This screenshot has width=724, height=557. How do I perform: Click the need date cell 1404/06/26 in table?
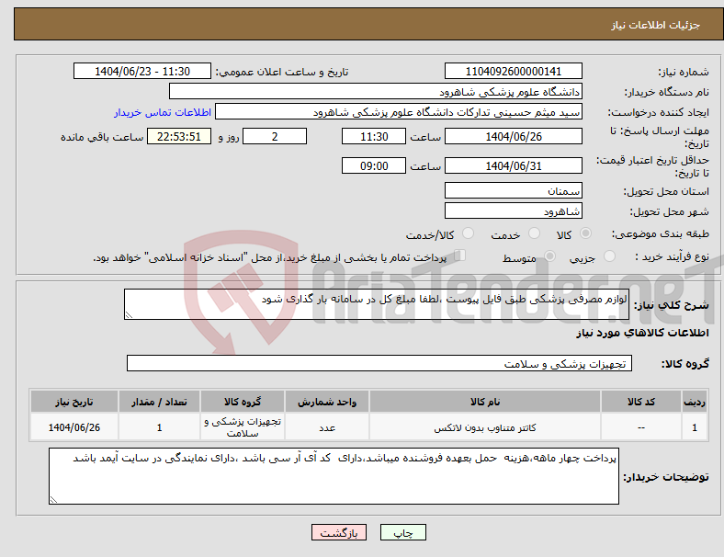[x=74, y=427]
